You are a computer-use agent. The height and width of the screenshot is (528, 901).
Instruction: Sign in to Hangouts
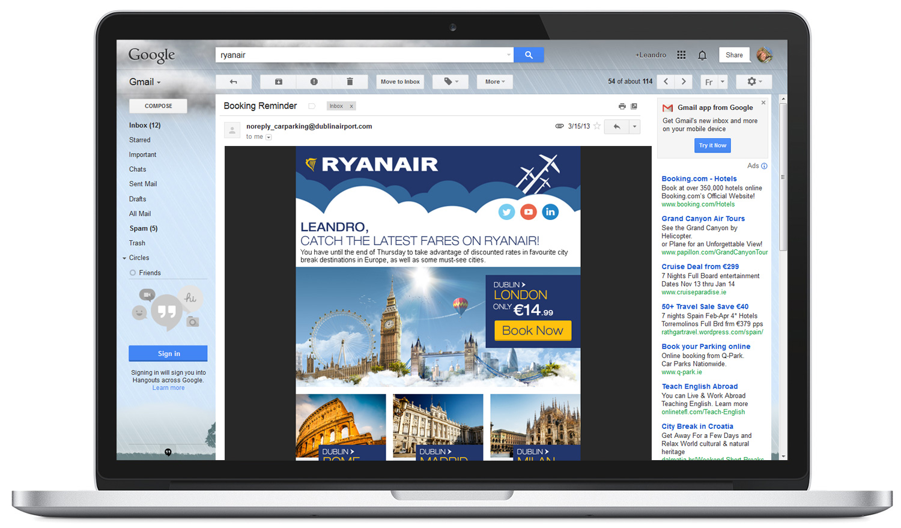[168, 353]
